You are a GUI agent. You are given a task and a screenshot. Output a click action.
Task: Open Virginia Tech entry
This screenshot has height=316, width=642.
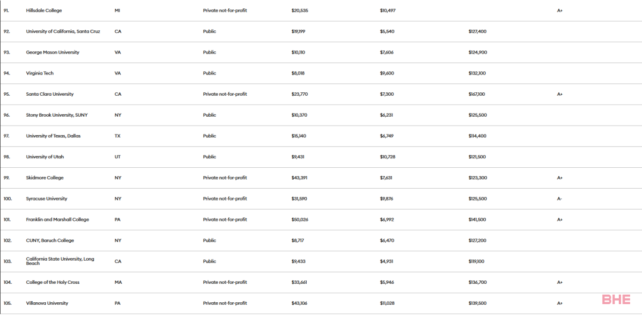click(x=40, y=73)
